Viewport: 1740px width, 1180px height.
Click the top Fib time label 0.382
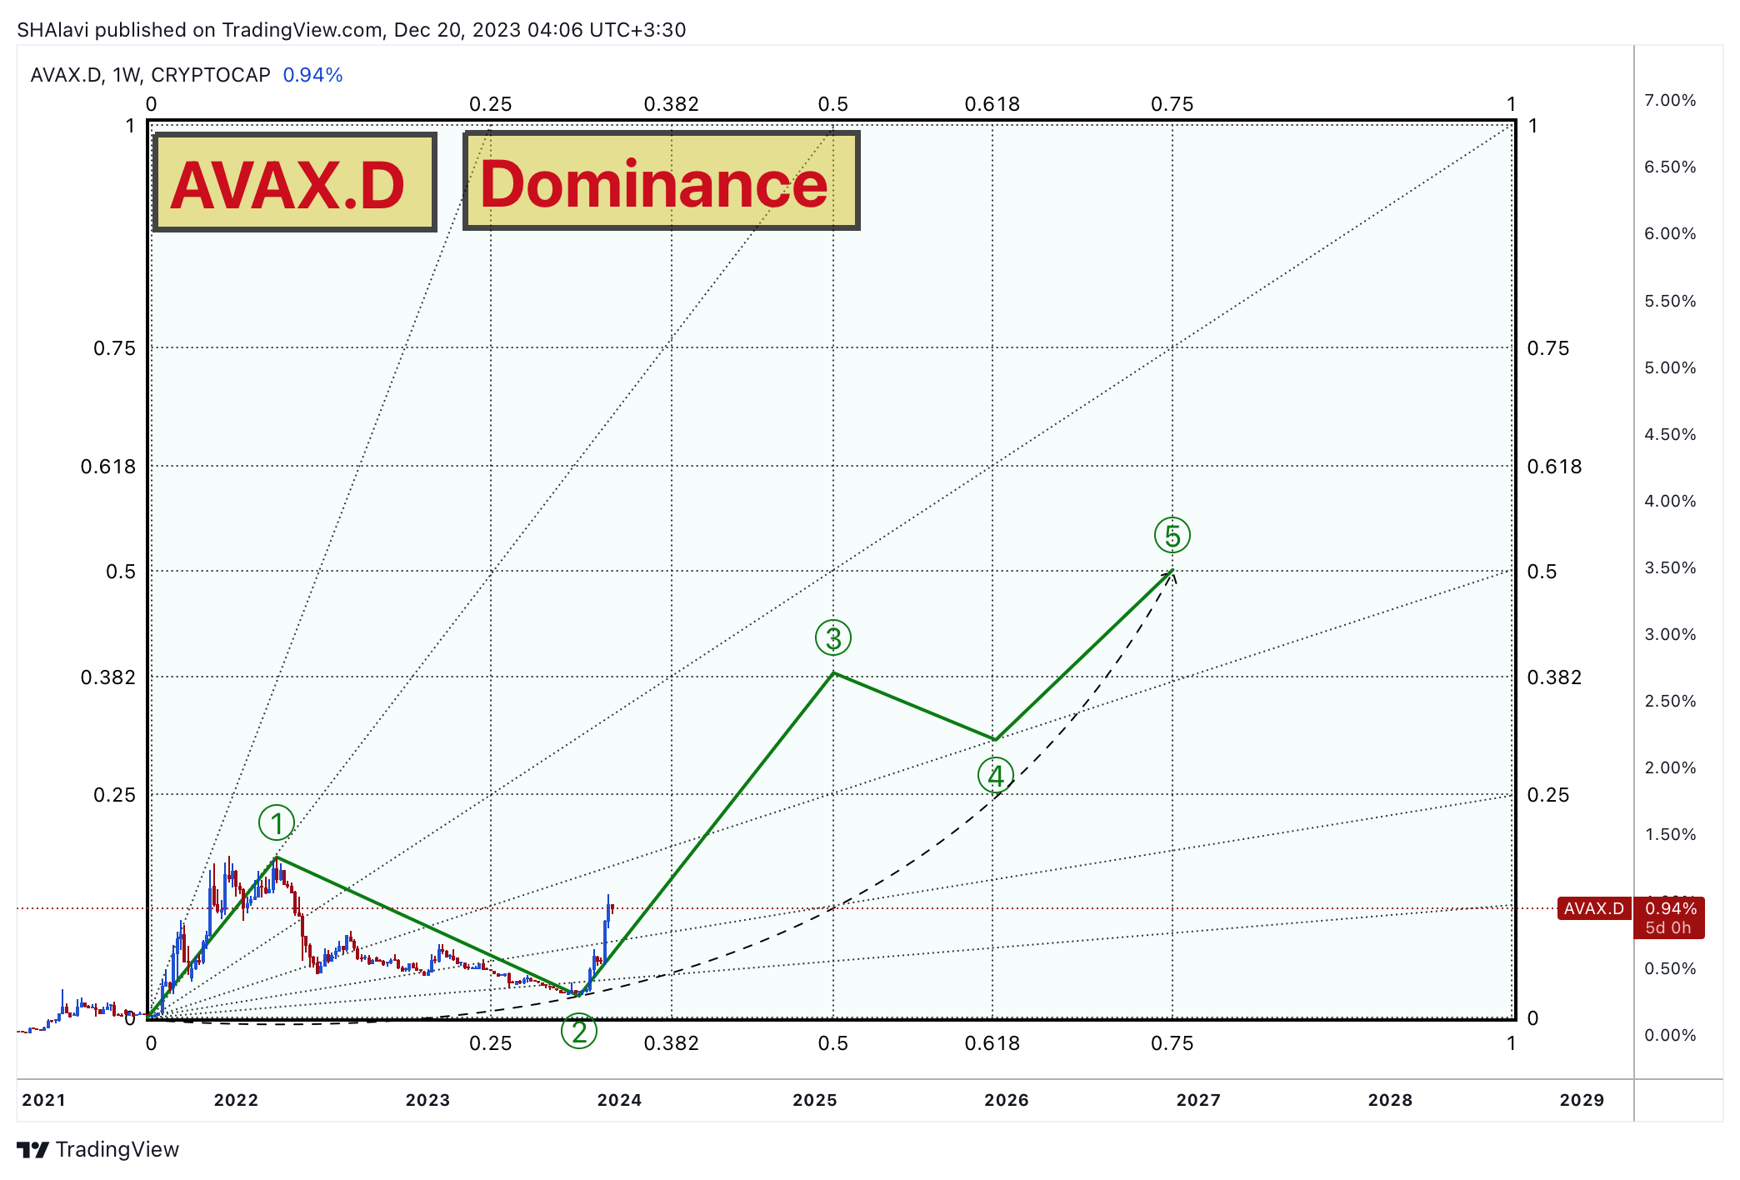click(672, 104)
